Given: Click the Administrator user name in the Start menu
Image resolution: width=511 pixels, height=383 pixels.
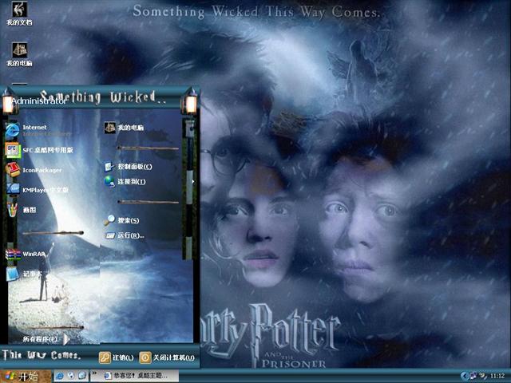Looking at the screenshot, I should [x=39, y=101].
